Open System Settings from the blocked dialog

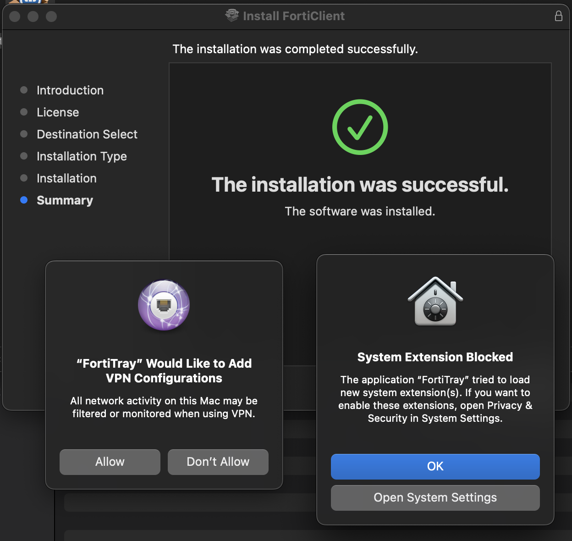pos(435,497)
